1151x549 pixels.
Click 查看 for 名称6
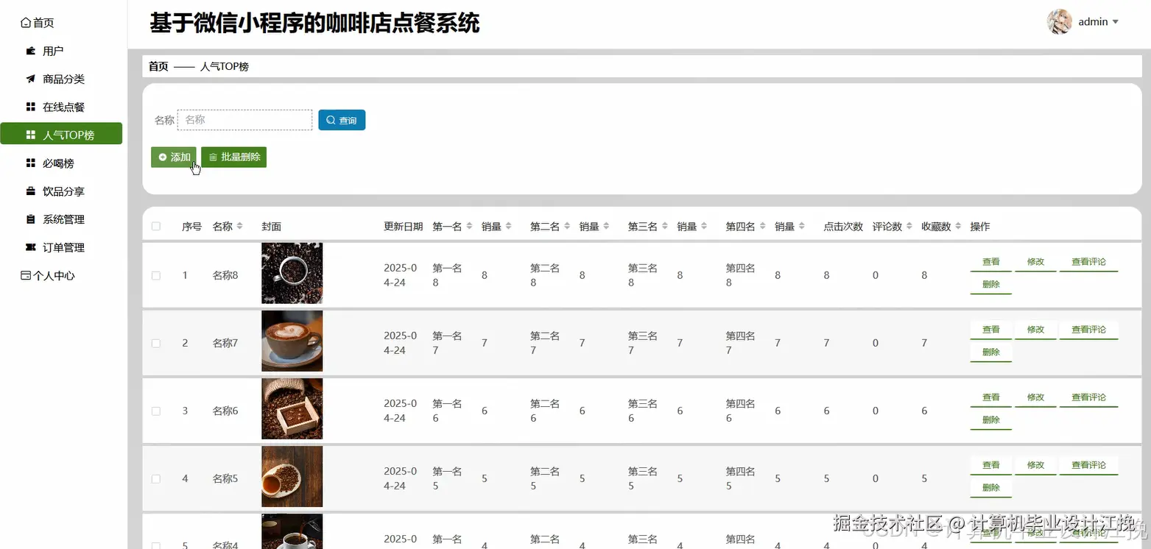[990, 397]
